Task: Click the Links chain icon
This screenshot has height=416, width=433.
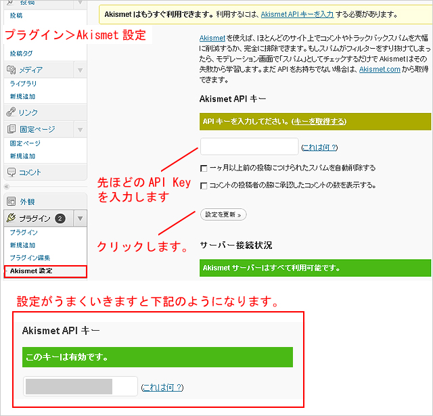Action: [x=11, y=112]
